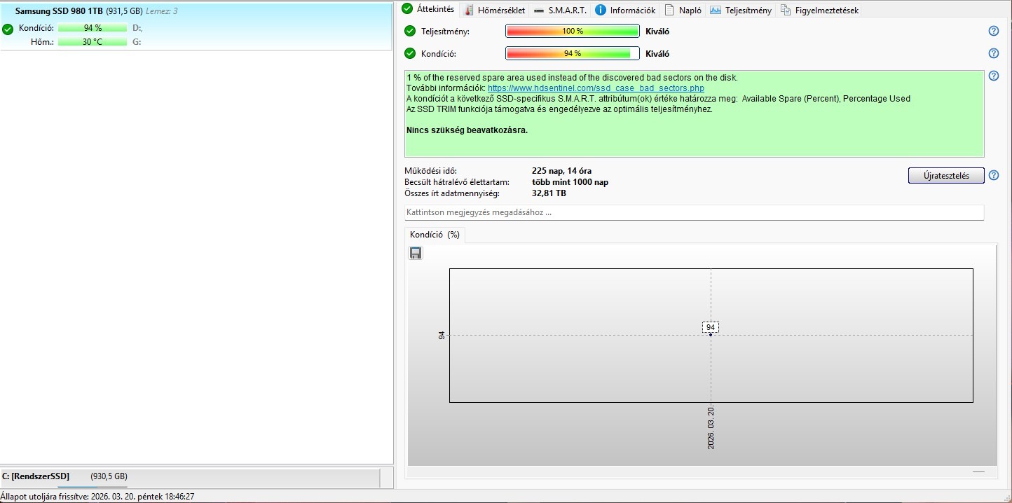
Task: Click the 'több mint 1000 nap' value
Action: (x=570, y=182)
